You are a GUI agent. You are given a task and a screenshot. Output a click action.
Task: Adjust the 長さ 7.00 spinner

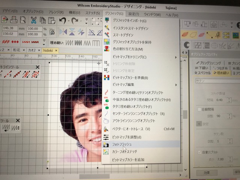[230, 159]
